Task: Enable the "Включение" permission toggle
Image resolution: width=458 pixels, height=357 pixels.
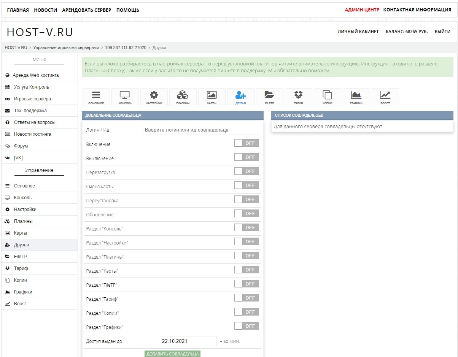Action: pos(246,143)
